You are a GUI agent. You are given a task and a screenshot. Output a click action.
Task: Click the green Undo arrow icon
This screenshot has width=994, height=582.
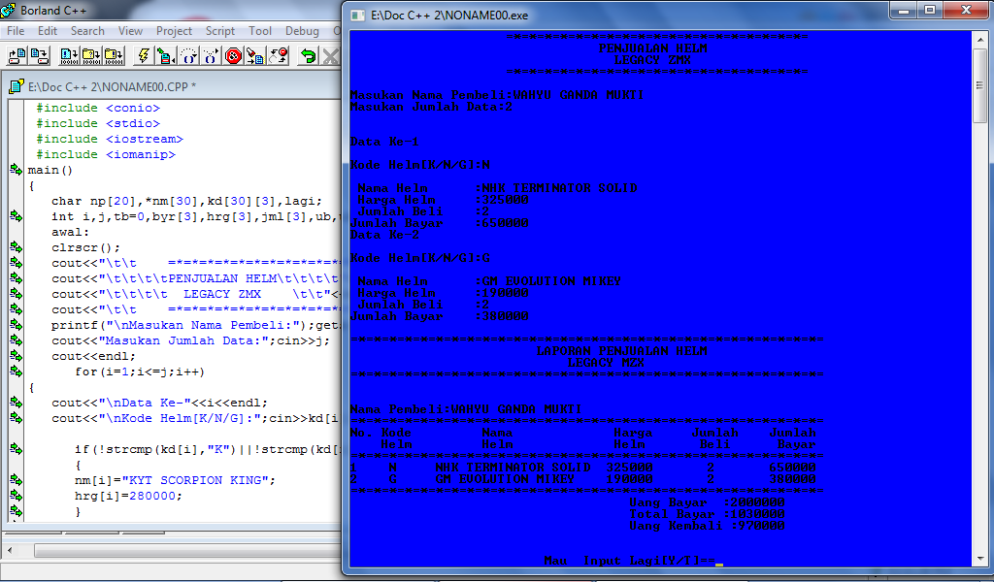pyautogui.click(x=308, y=55)
